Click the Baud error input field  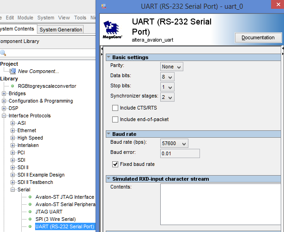[180, 153]
